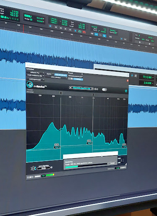157x216 pixels.
Task: Select the 18.0% mid band amount value
Action: coord(89,143)
